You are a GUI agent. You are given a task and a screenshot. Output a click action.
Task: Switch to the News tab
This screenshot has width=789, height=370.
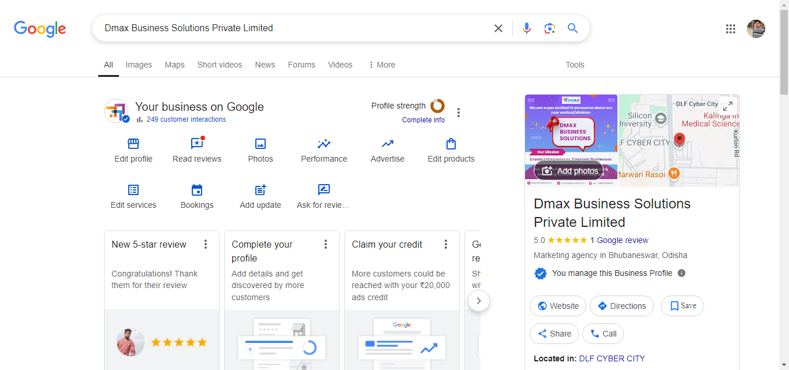point(265,65)
